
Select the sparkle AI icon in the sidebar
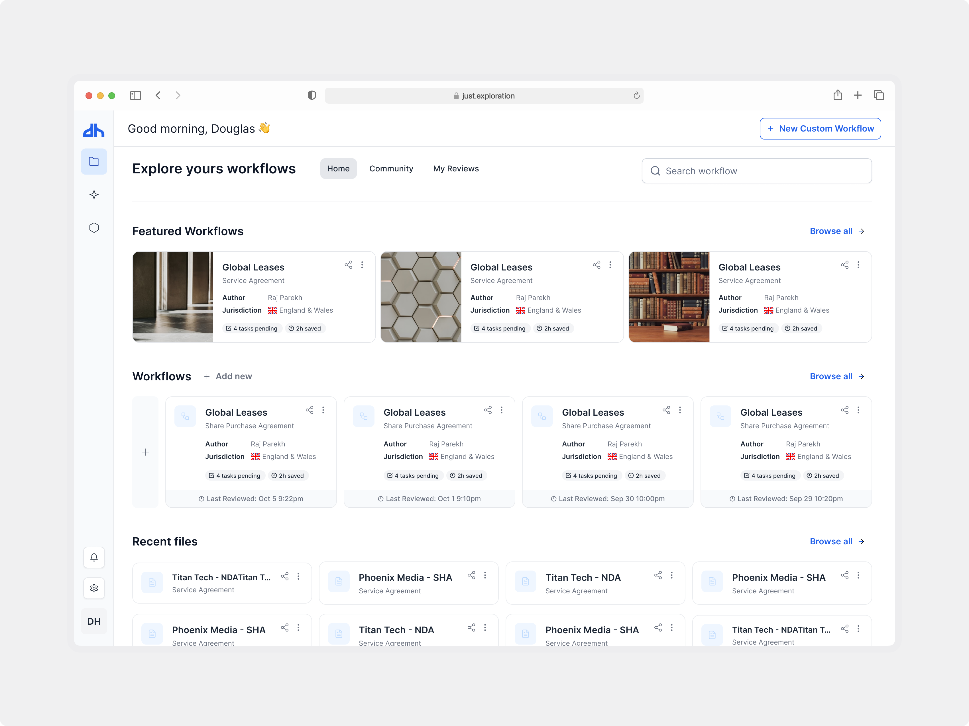pos(94,195)
